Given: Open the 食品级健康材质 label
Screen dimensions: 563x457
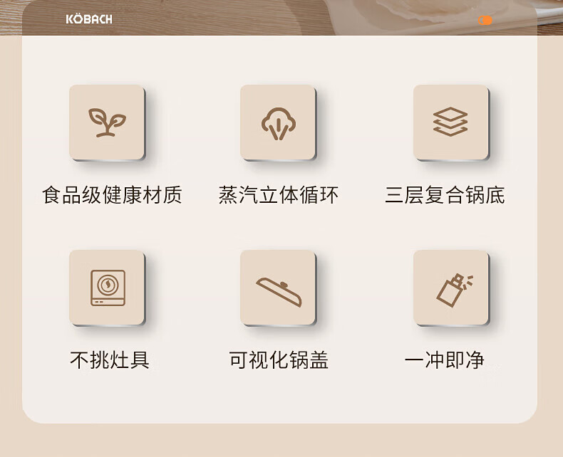Looking at the screenshot, I should tap(112, 195).
